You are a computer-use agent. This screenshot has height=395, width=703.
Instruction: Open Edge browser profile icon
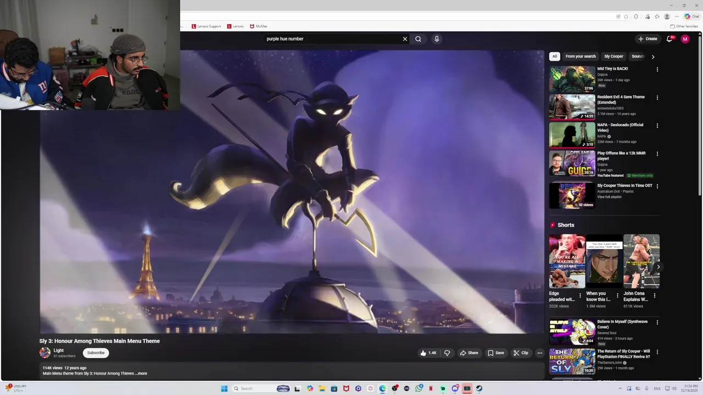[x=667, y=16]
